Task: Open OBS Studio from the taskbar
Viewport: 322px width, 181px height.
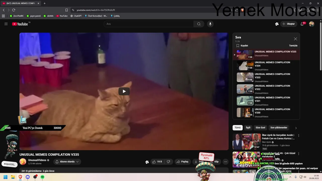Action: click(x=35, y=177)
